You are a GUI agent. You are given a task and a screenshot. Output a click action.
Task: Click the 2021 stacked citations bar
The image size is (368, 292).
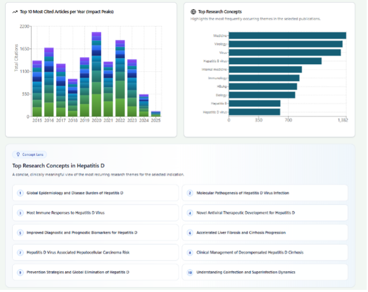(x=108, y=89)
